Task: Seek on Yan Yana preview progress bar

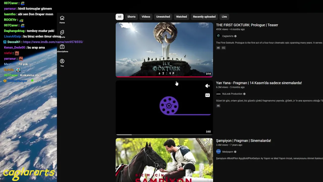Action: pyautogui.click(x=164, y=134)
